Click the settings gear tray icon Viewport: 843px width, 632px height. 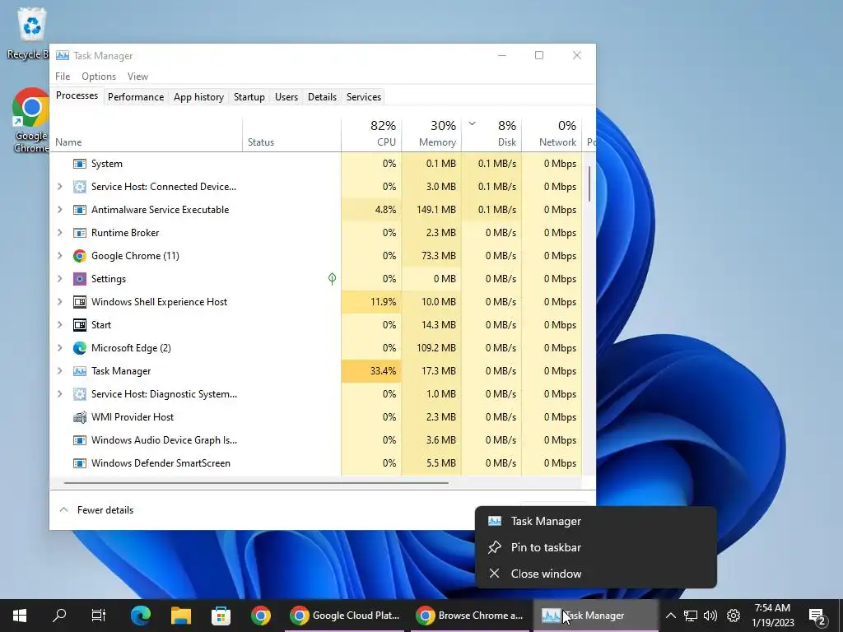click(734, 616)
